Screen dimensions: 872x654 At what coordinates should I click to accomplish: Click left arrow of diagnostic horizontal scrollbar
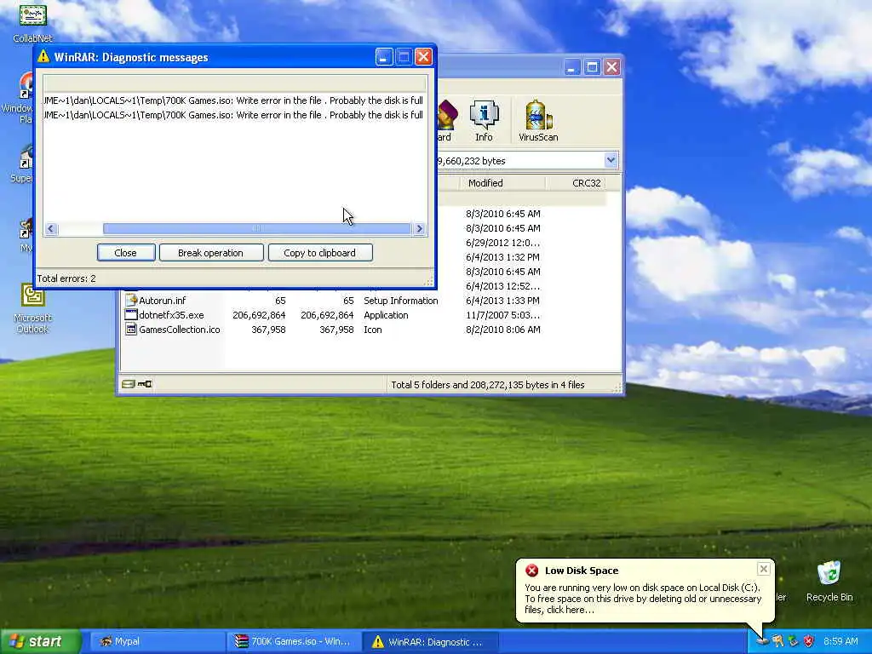51,228
